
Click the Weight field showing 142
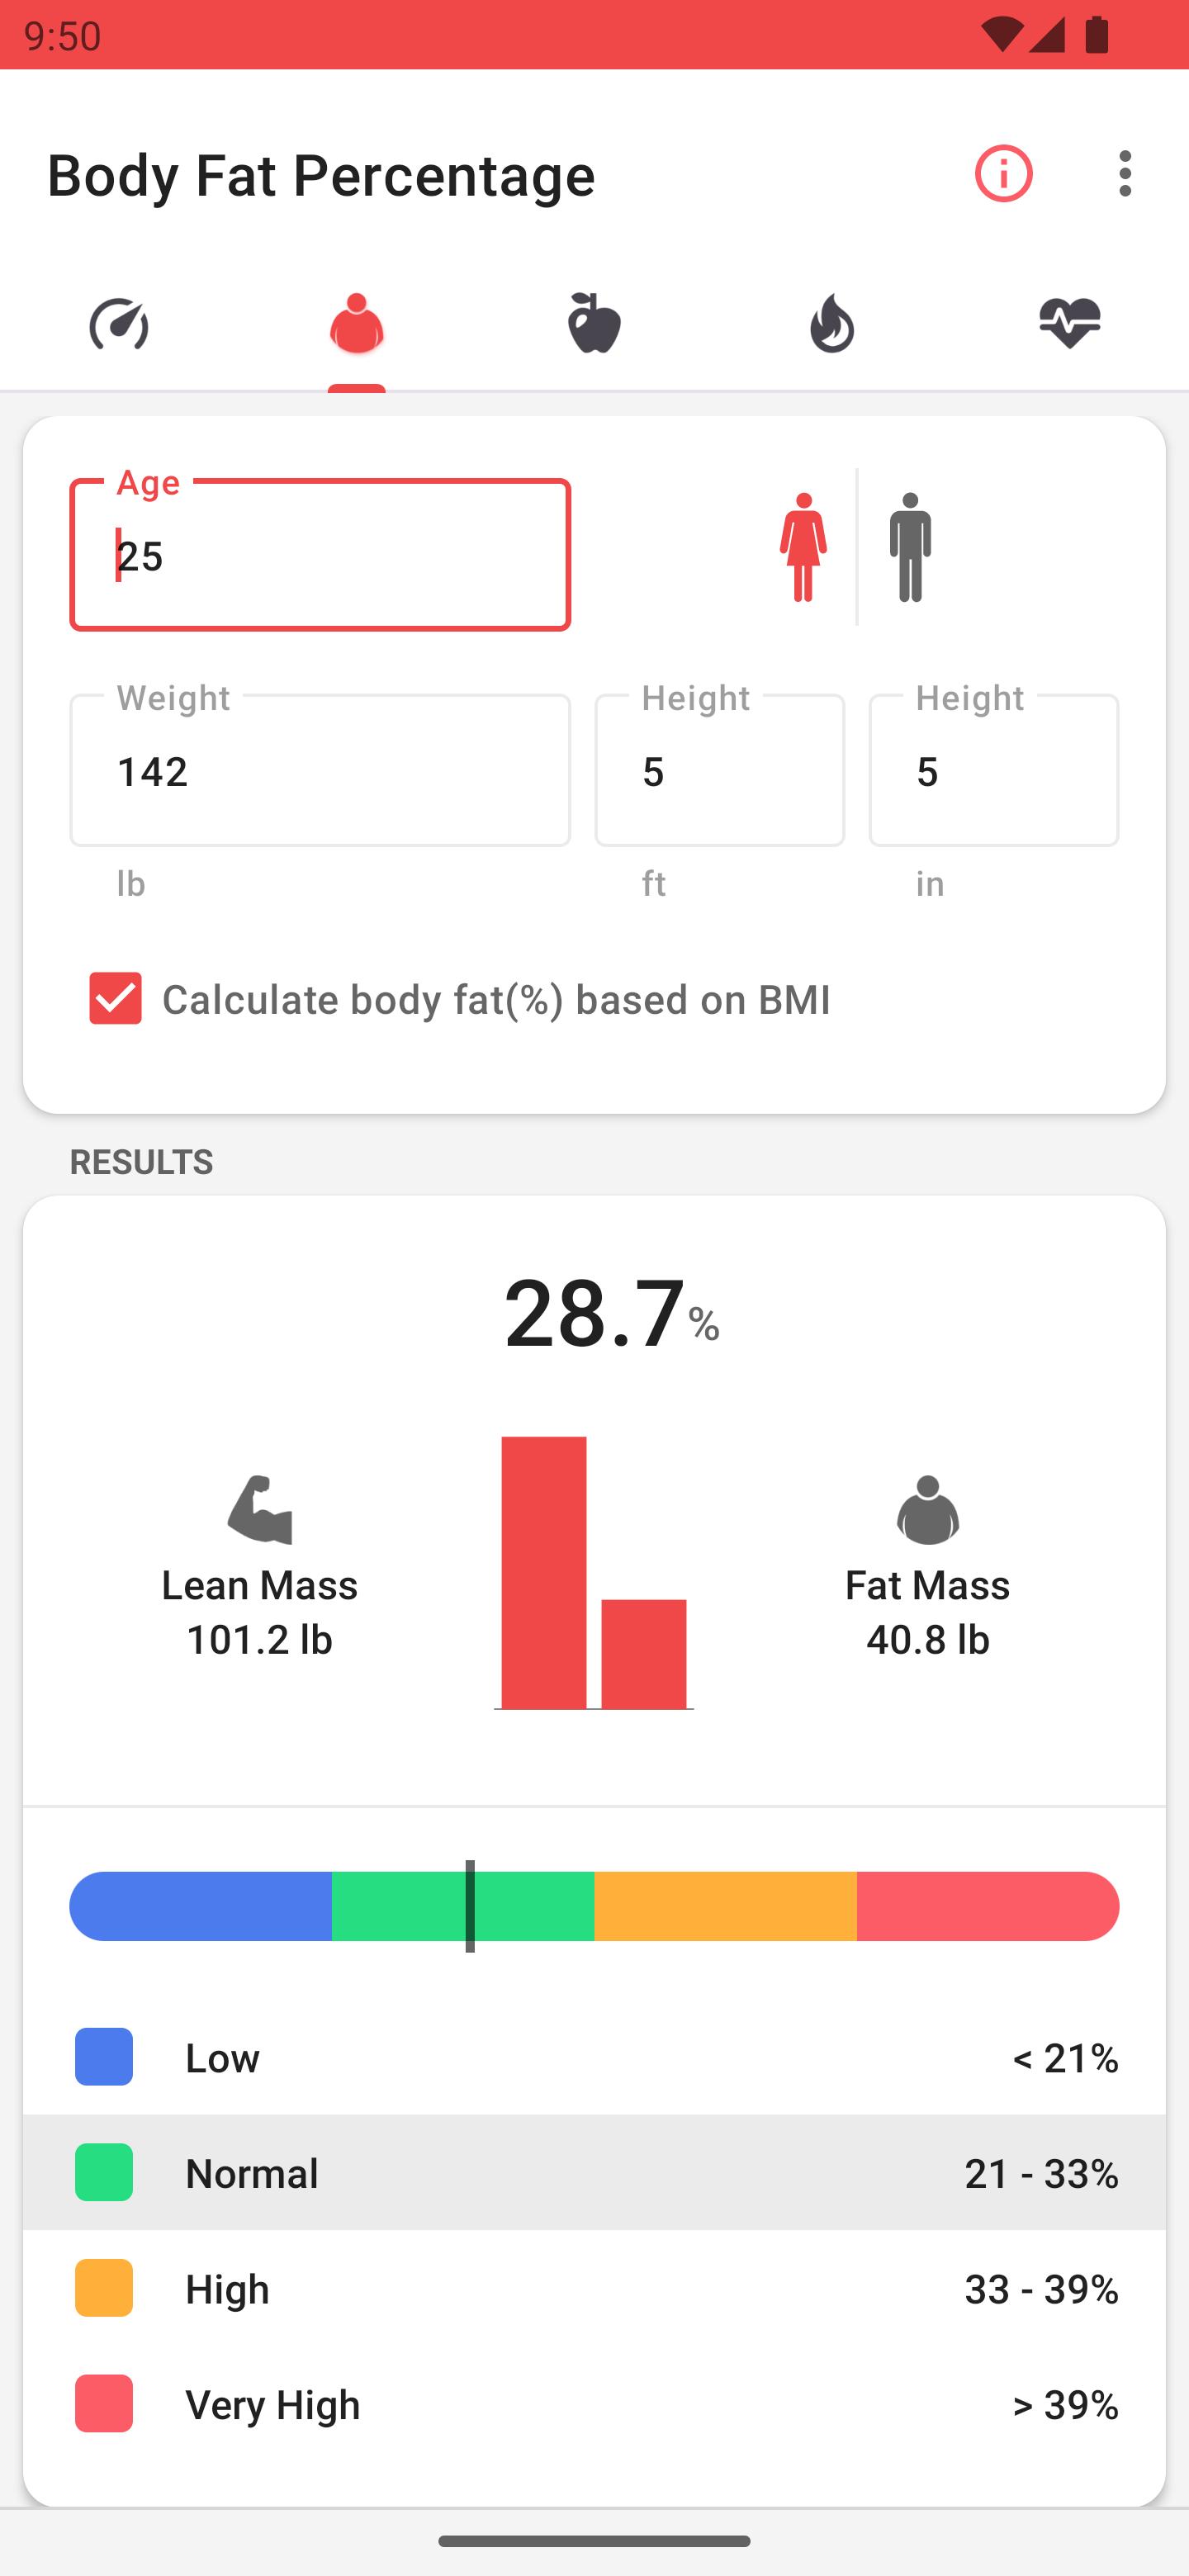point(320,771)
